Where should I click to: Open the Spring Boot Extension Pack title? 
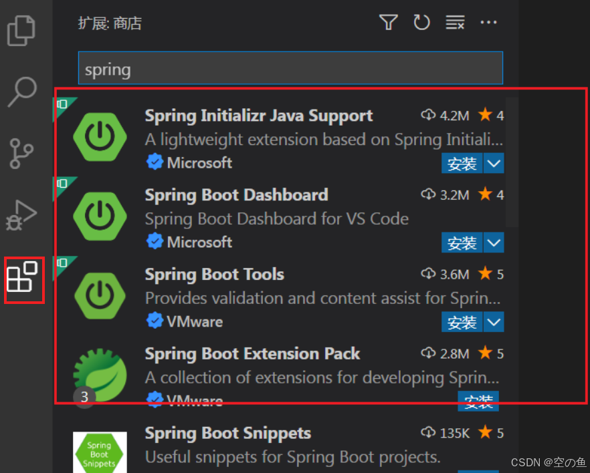click(x=252, y=354)
